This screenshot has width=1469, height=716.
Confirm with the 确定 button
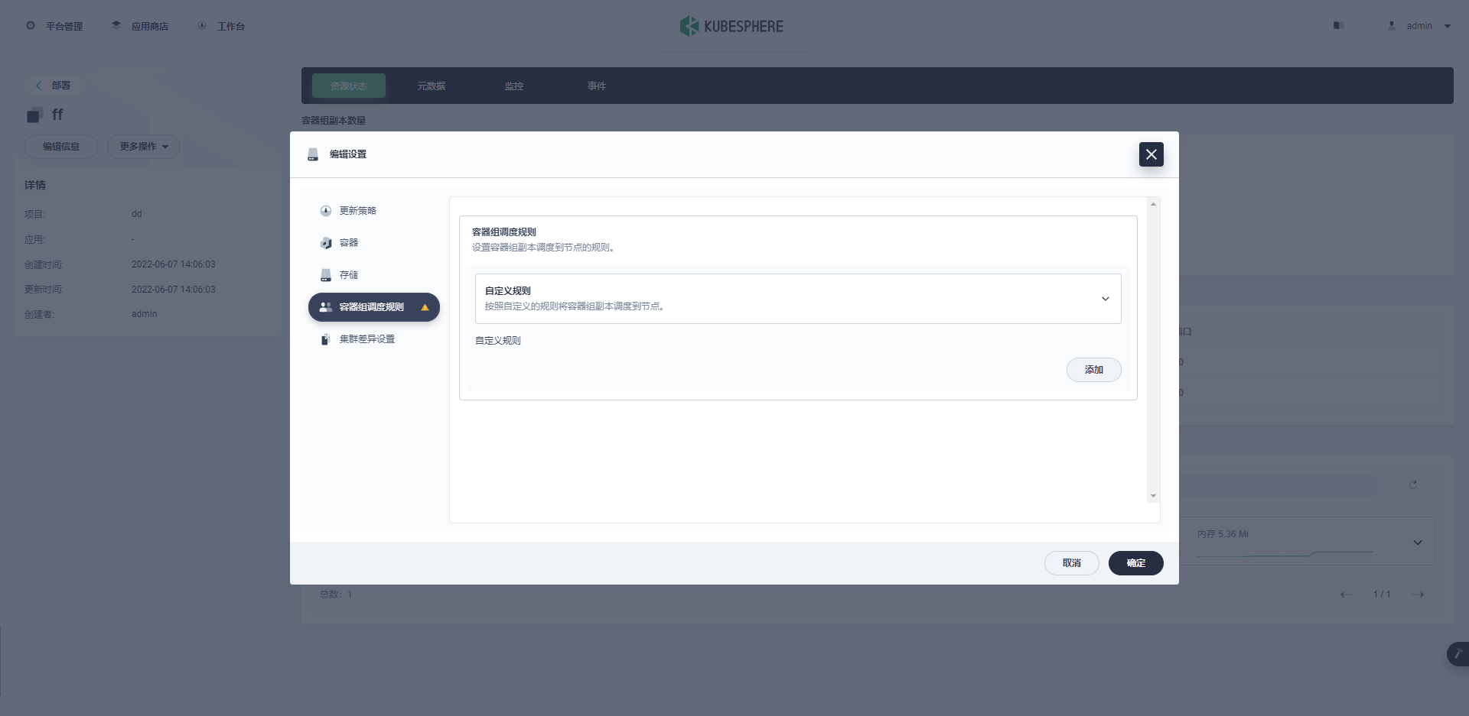1136,563
